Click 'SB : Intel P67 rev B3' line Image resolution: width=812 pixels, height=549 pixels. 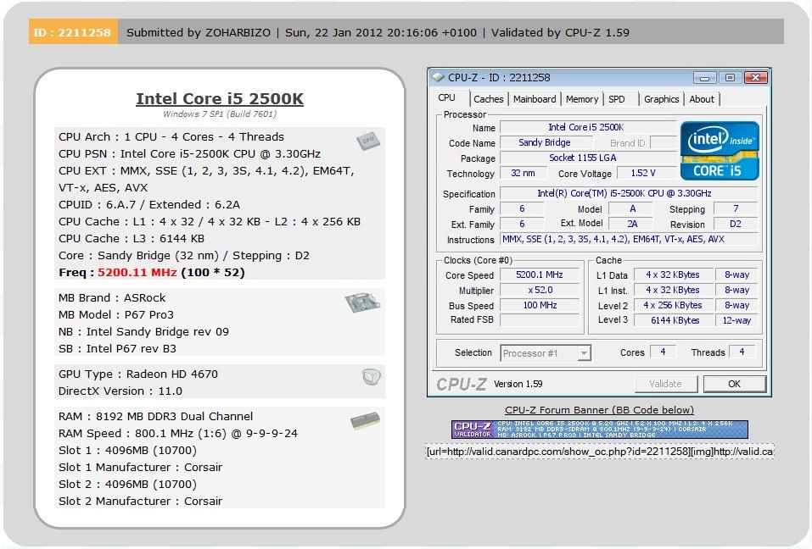[117, 349]
